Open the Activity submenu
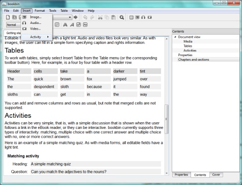Viewport: 242px width, 185px height. pos(37,37)
